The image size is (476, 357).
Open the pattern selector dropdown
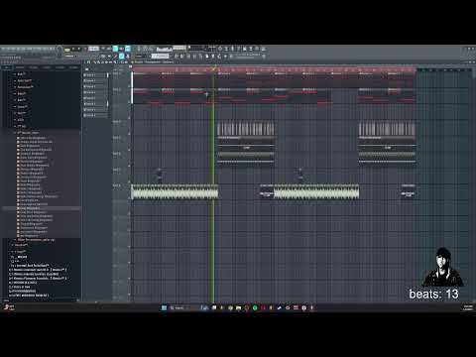click(161, 57)
